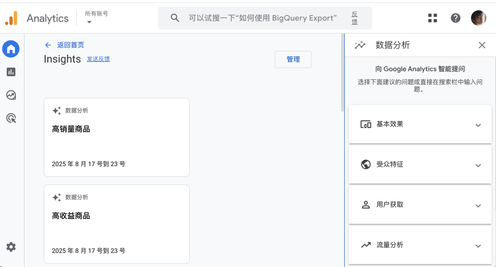Click the Google Analytics logo
496x267 pixels.
11,18
